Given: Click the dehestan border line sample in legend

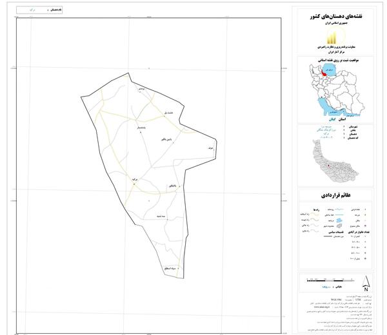Looking at the screenshot, I should pyautogui.click(x=328, y=236).
